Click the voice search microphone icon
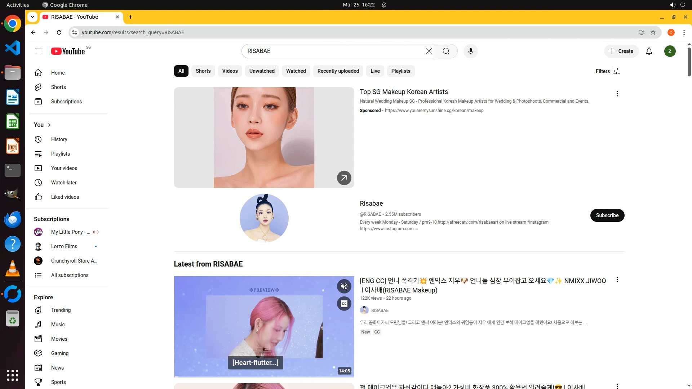The height and width of the screenshot is (389, 692). pos(470,51)
